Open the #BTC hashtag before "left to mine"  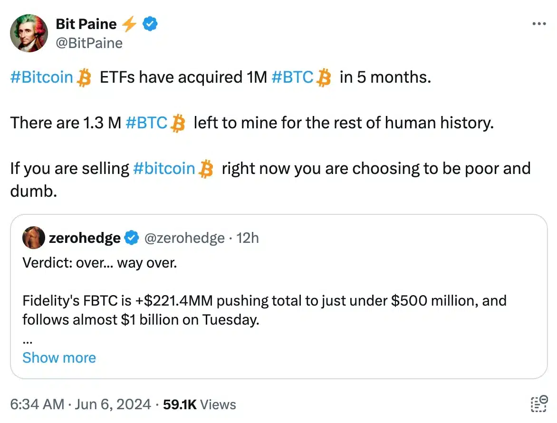click(147, 123)
